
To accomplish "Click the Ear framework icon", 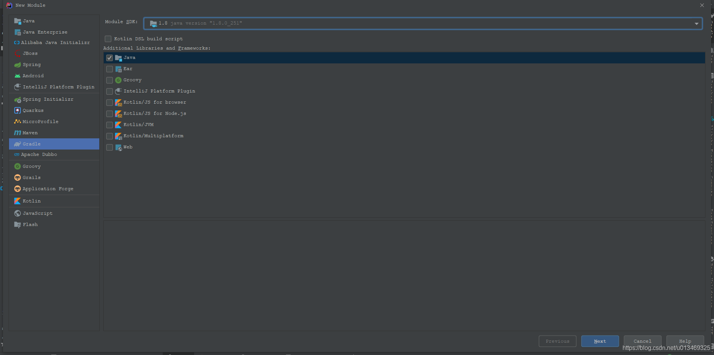I will (119, 69).
